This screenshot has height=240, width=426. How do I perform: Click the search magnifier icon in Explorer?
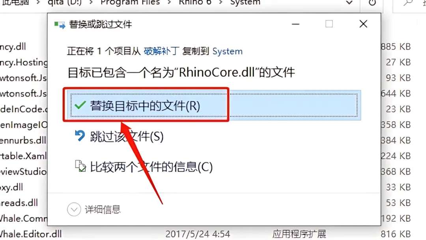pyautogui.click(x=407, y=3)
